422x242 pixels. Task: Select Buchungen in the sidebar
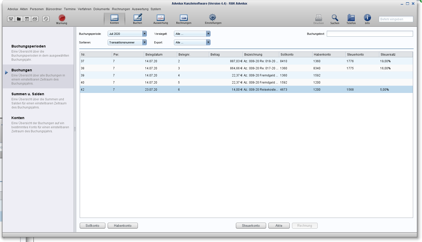click(x=38, y=76)
